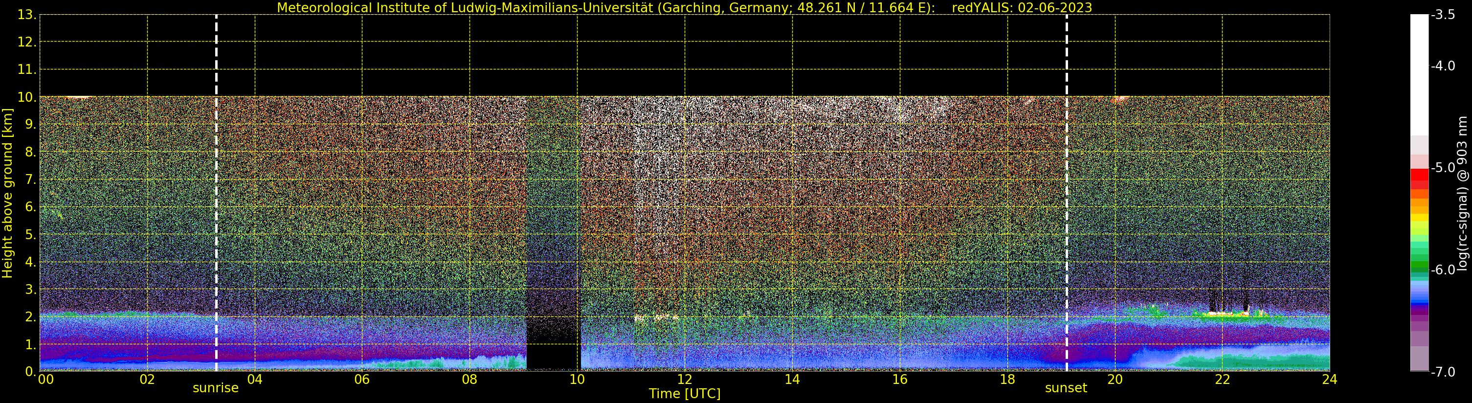Click the y-axis tick label '7.'

(30, 179)
